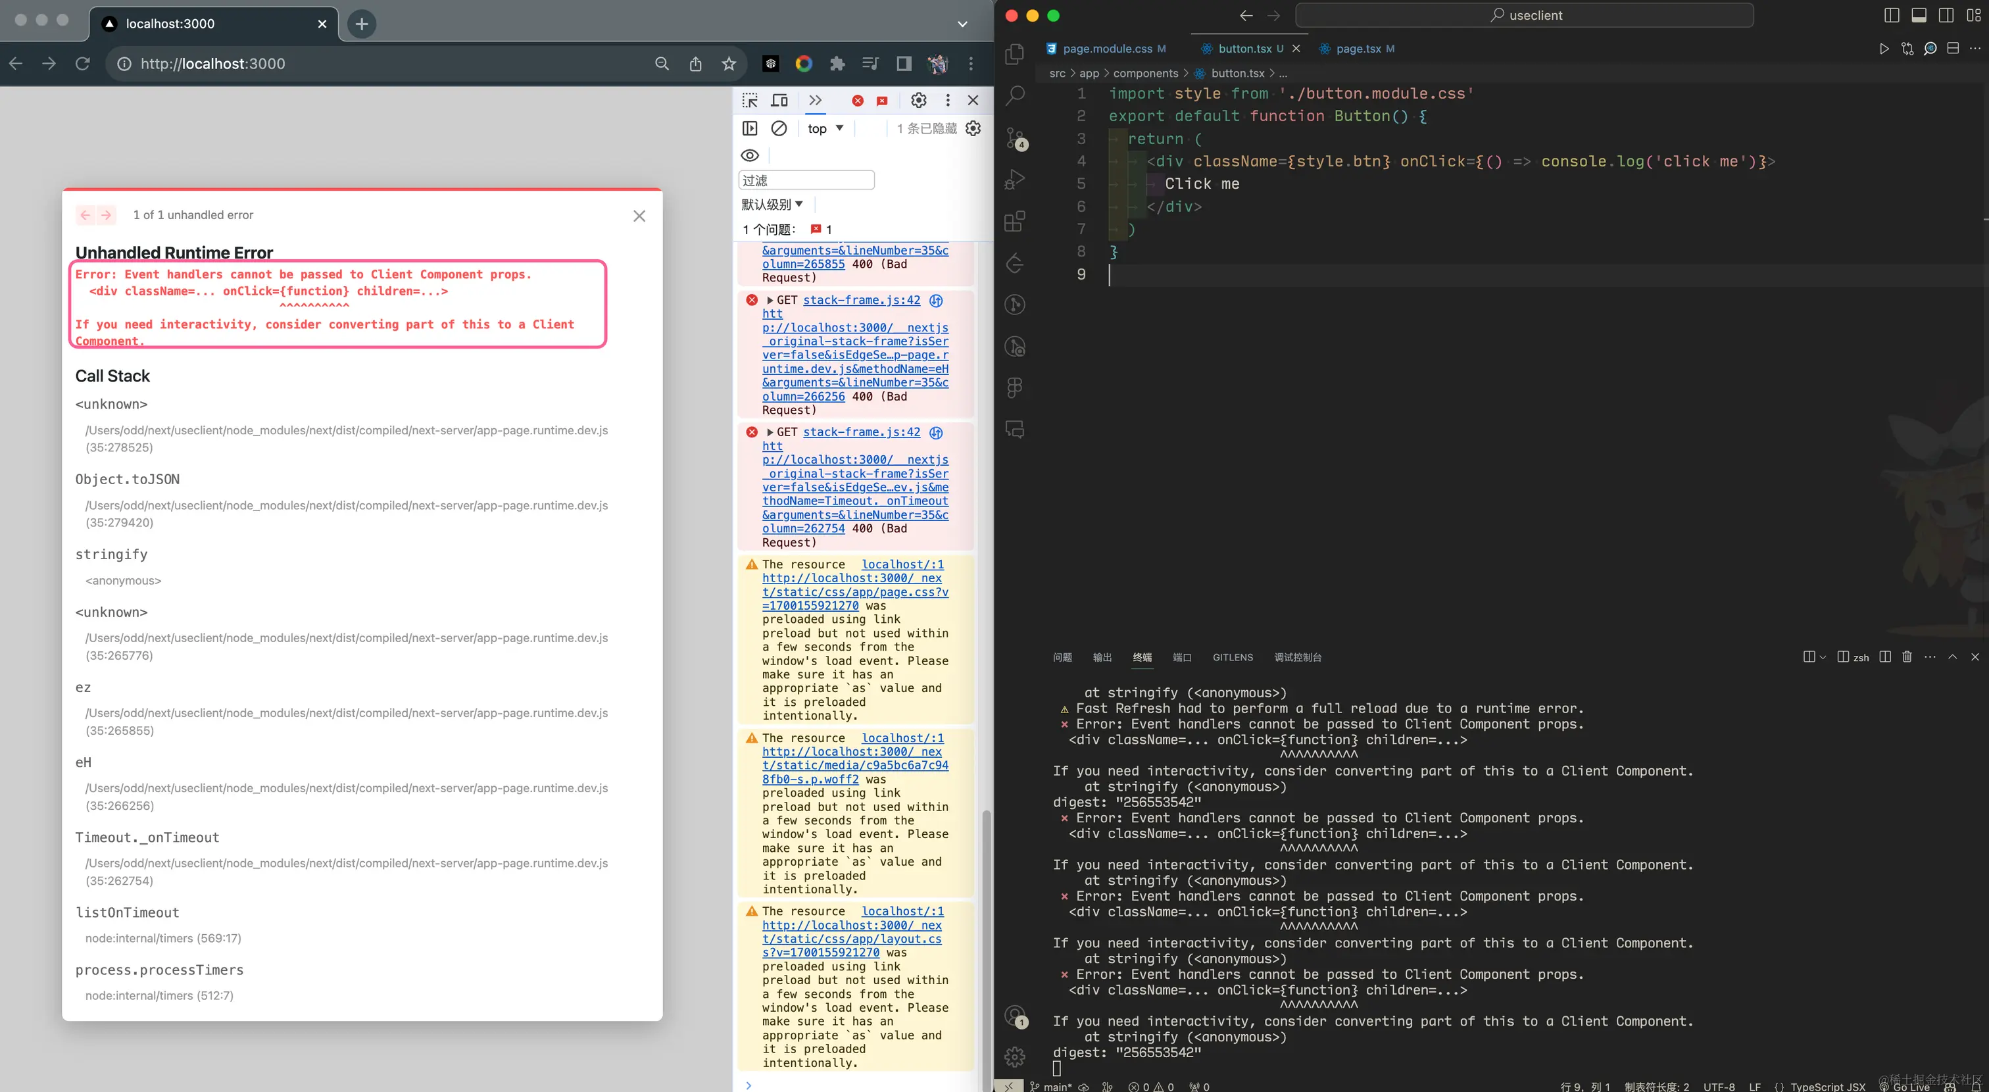Screen dimensions: 1989x1092
Task: Open changes with the compare icon
Action: 1907,49
